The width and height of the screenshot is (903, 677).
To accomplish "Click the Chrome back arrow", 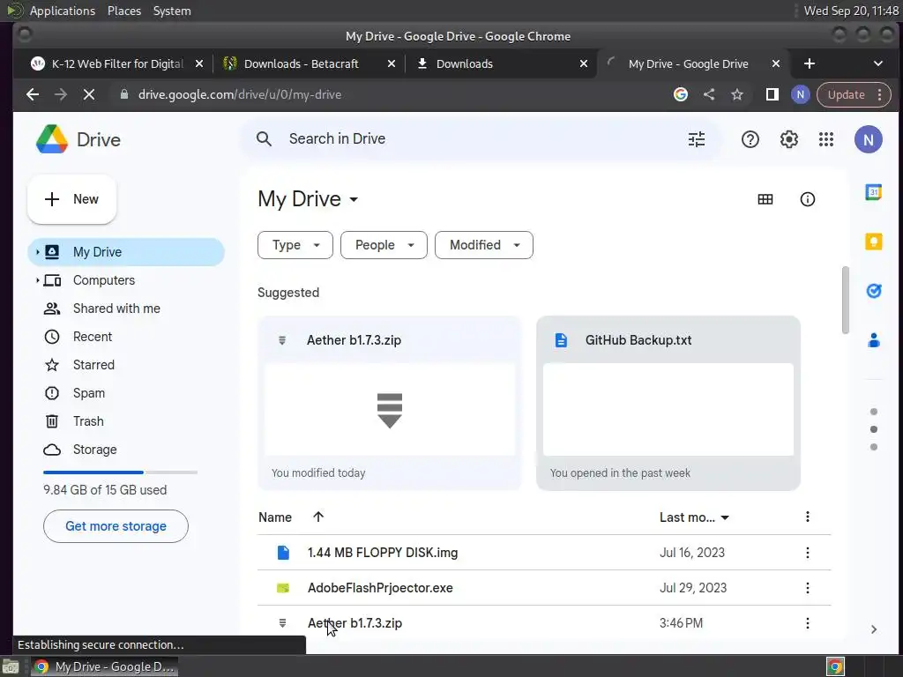I will pos(33,94).
